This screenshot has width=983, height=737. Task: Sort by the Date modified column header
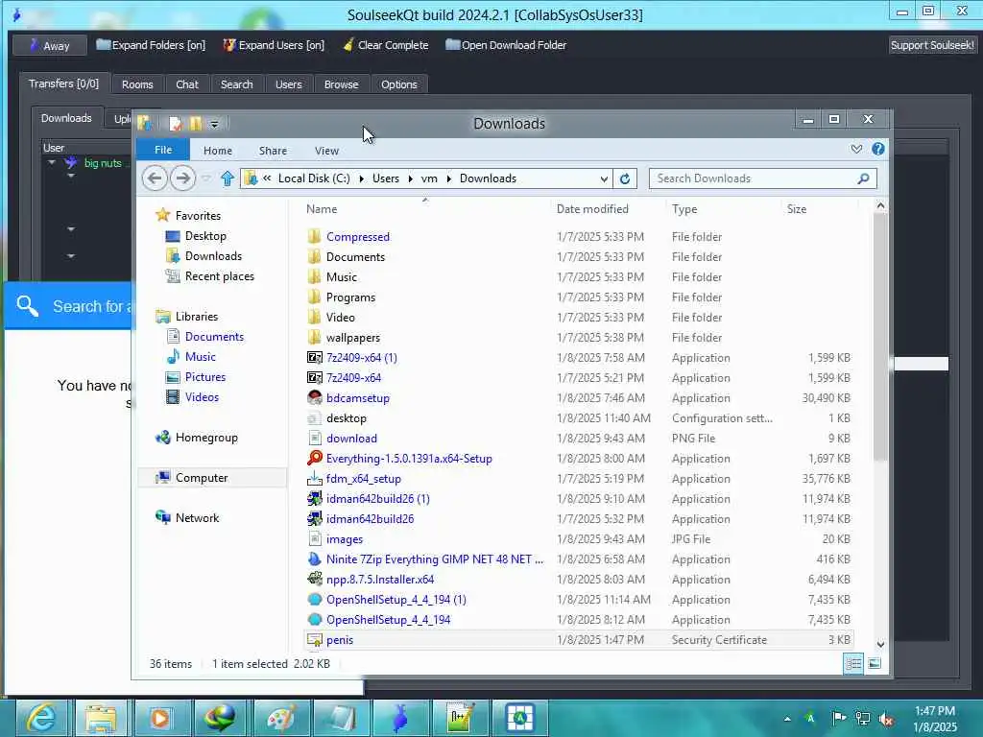592,209
